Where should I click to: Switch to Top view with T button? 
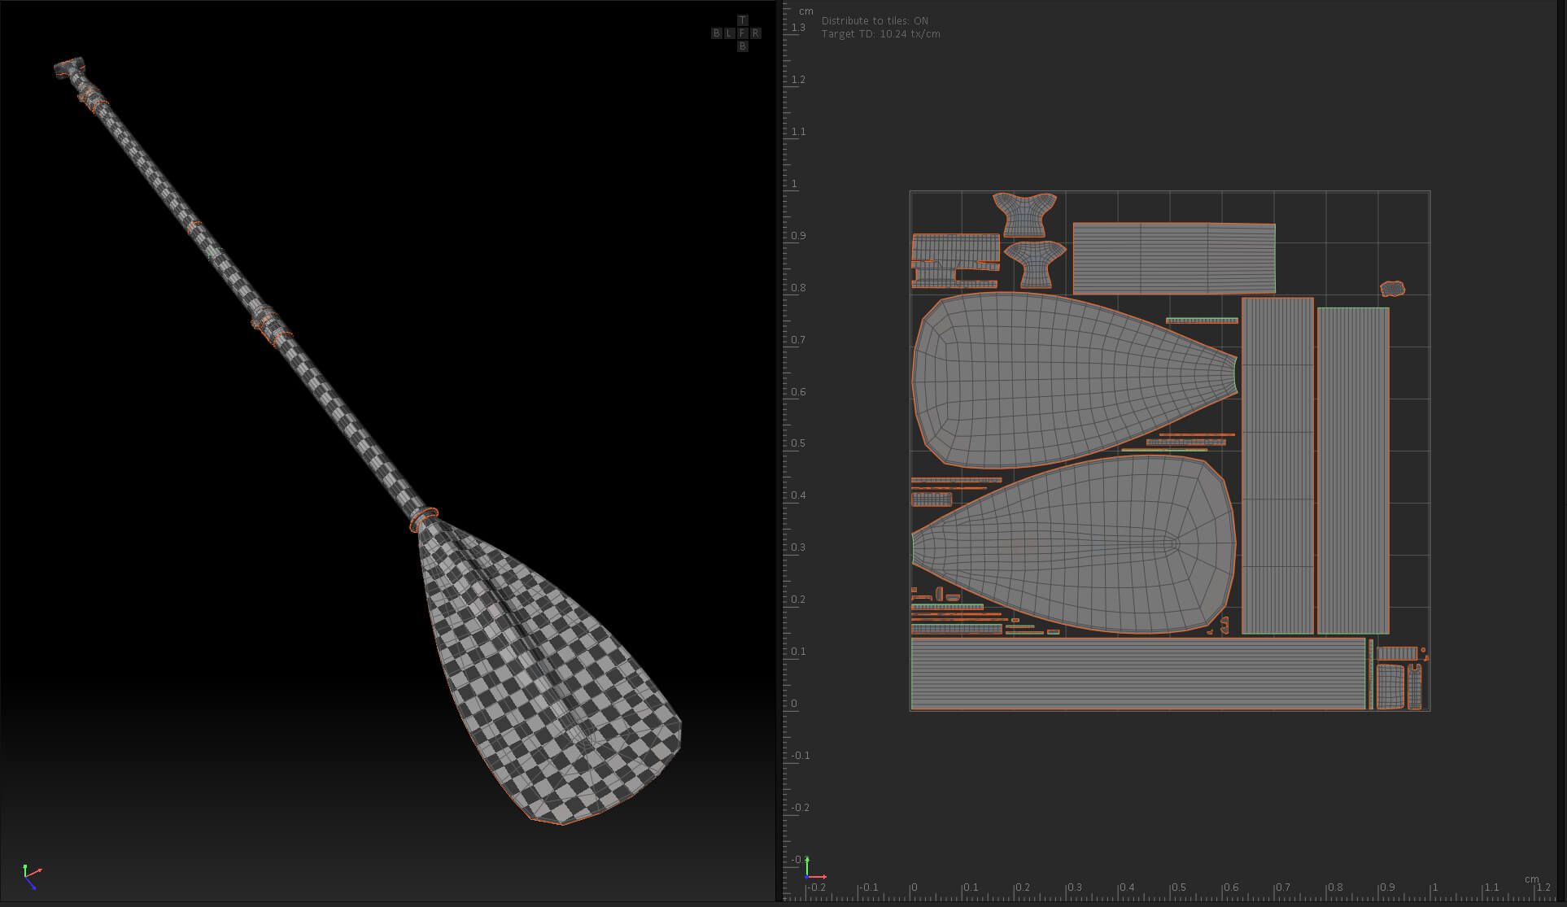pyautogui.click(x=742, y=20)
